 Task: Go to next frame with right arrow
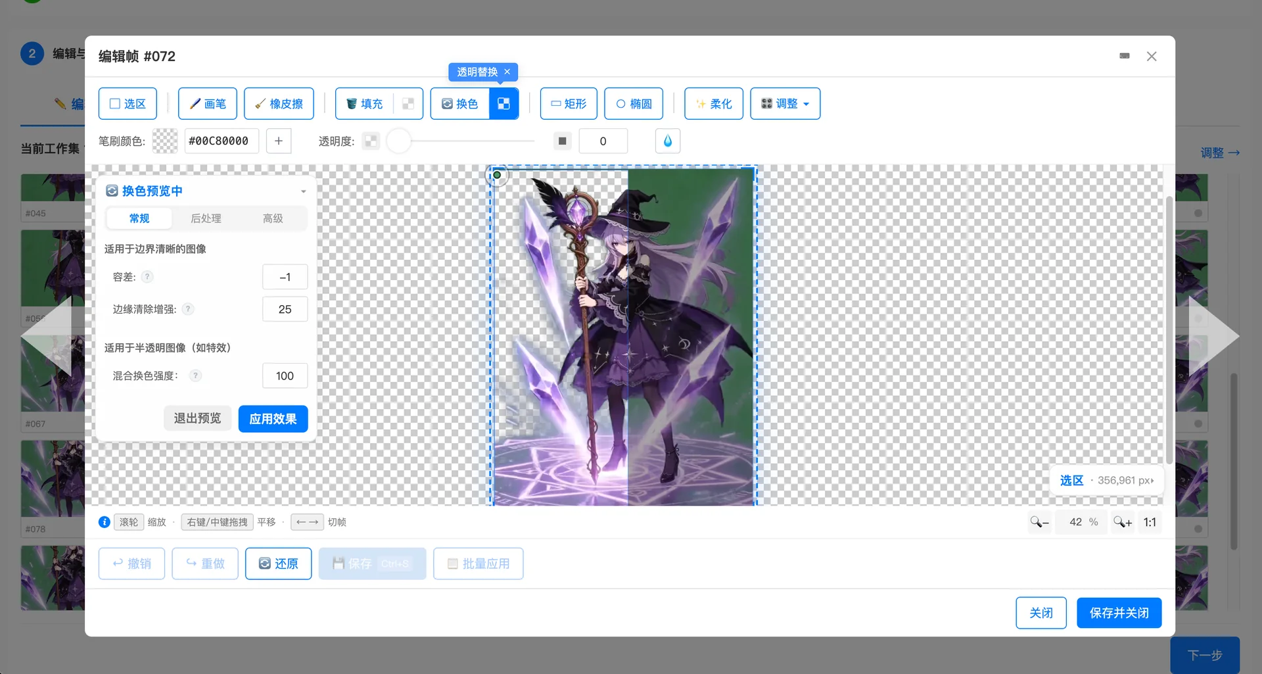[1214, 336]
